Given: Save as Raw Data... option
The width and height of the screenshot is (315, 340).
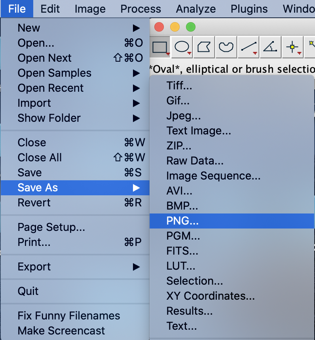Looking at the screenshot, I should pos(232,161).
